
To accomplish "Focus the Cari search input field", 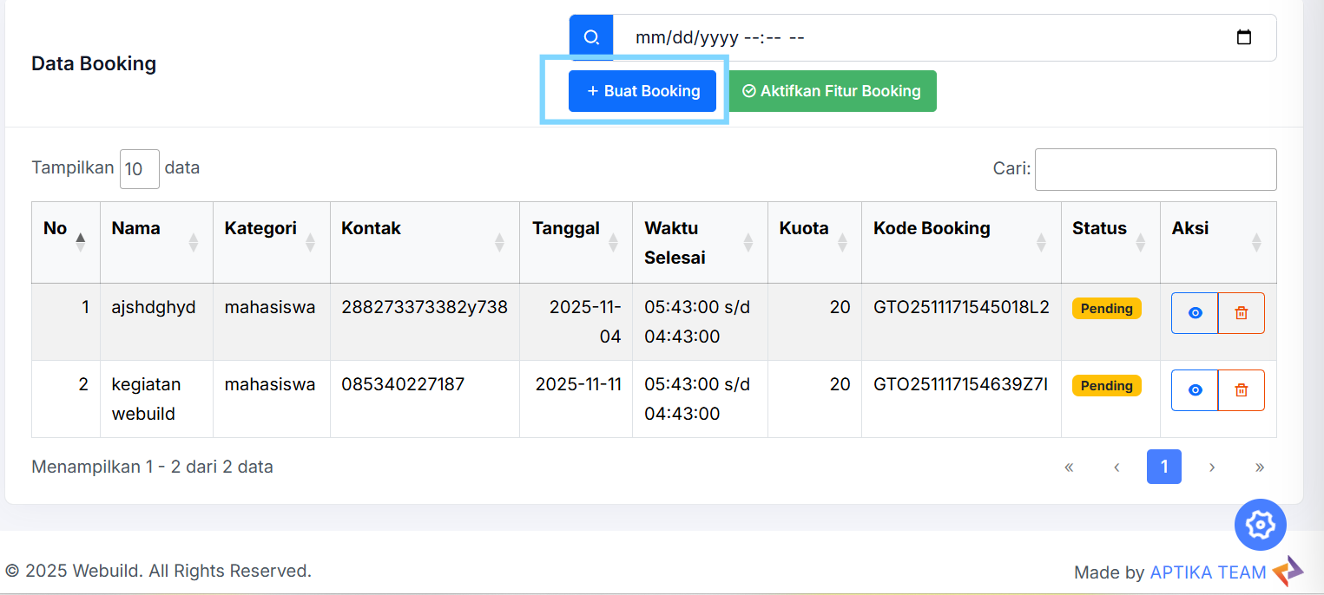I will click(1156, 169).
